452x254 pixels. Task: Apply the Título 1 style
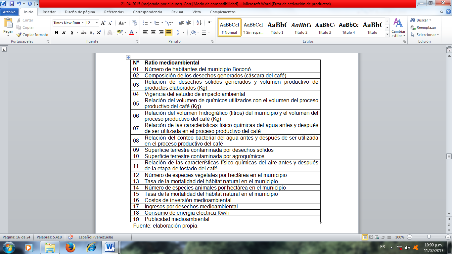click(277, 27)
